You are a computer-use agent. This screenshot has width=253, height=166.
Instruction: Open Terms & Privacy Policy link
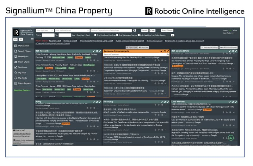[22, 134]
